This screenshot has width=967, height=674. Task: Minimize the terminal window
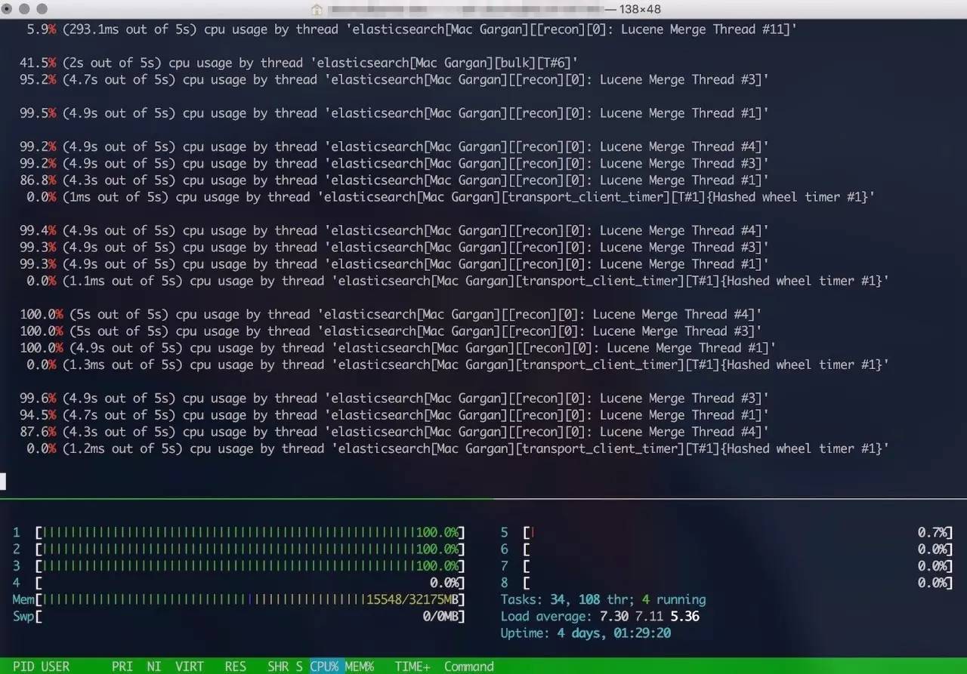coord(25,9)
